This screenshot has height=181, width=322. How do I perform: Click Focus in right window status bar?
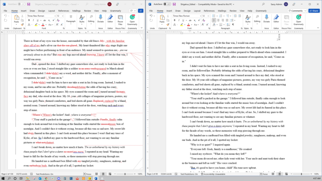[x=264, y=174]
